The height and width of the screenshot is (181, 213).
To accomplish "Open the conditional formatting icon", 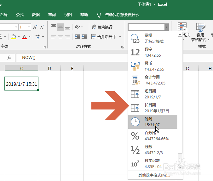I will [x=182, y=27].
